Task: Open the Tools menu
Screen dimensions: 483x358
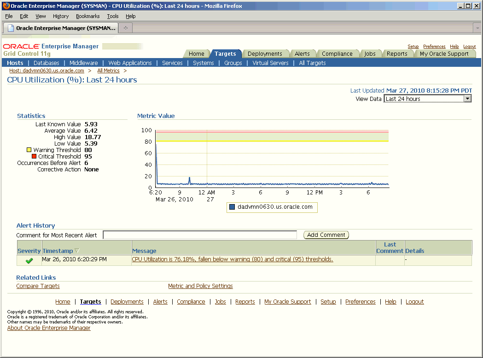Action: tap(113, 16)
